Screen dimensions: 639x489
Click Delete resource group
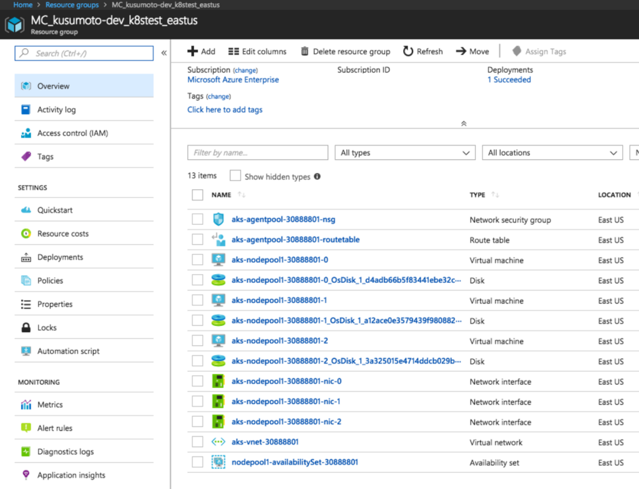pyautogui.click(x=345, y=51)
